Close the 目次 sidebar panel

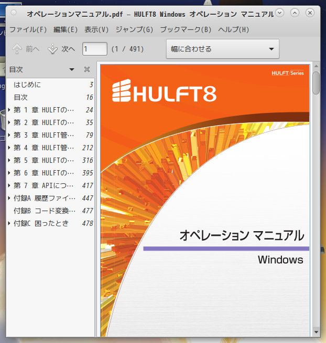[87, 69]
